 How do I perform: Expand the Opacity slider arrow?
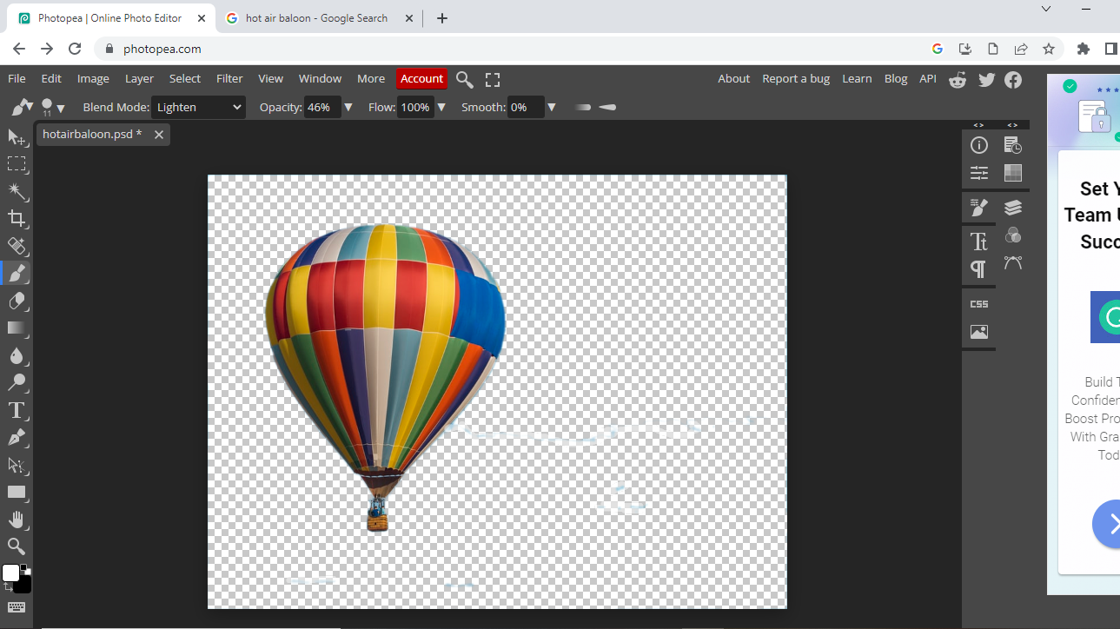pos(348,107)
